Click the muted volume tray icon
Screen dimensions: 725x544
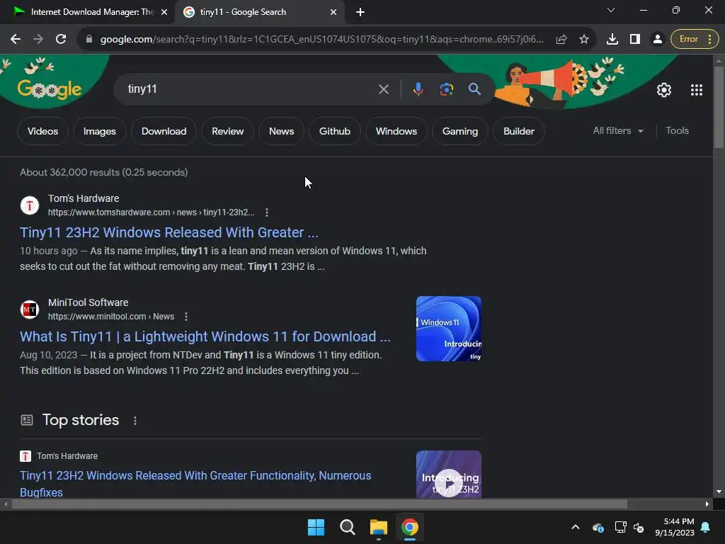click(639, 527)
